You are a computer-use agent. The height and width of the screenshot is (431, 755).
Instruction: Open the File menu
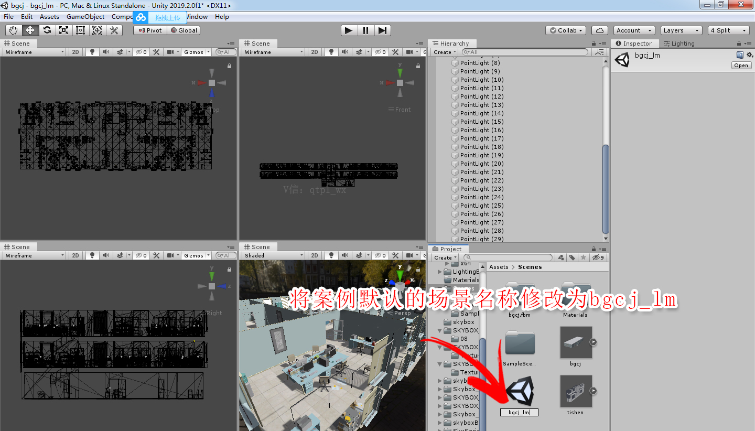coord(8,17)
